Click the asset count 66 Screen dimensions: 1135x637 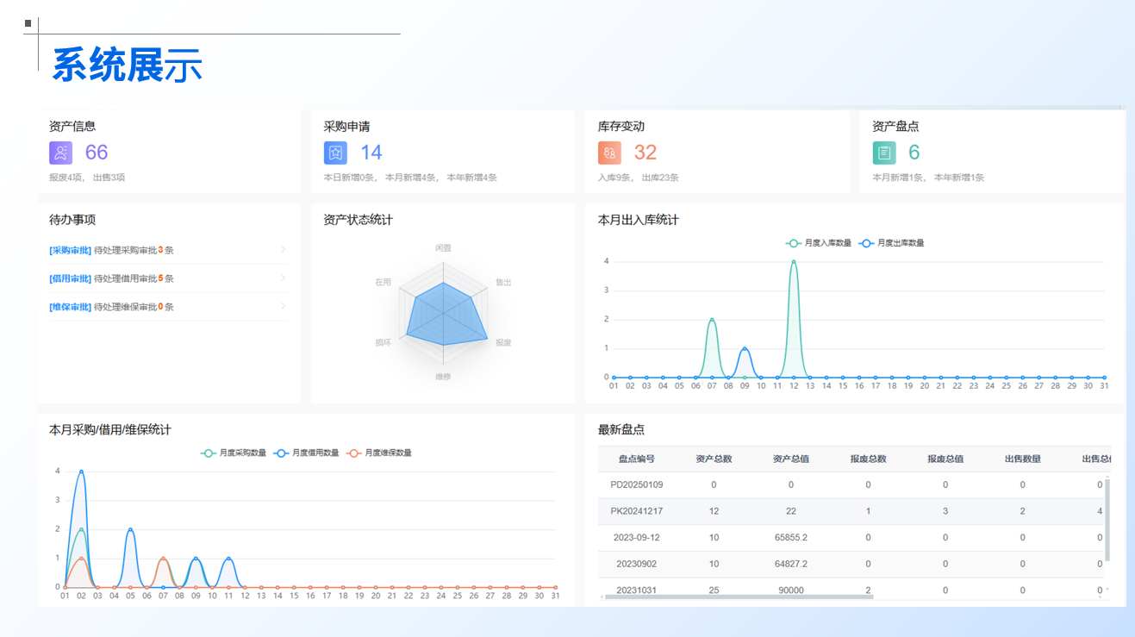click(x=97, y=153)
